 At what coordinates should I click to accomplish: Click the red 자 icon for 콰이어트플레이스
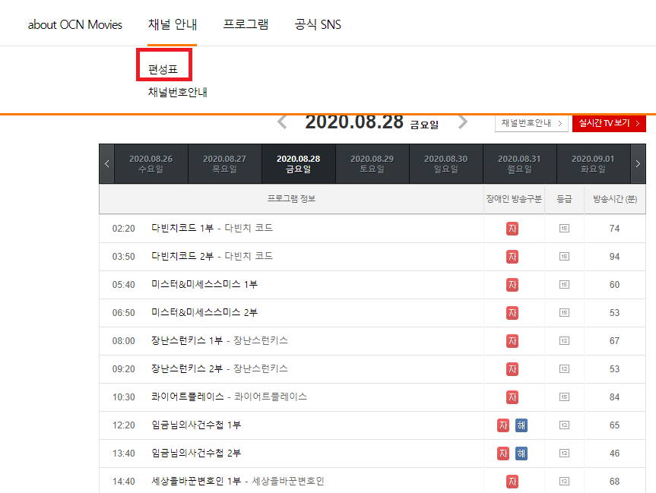512,397
